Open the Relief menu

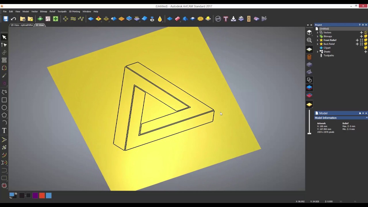click(52, 11)
